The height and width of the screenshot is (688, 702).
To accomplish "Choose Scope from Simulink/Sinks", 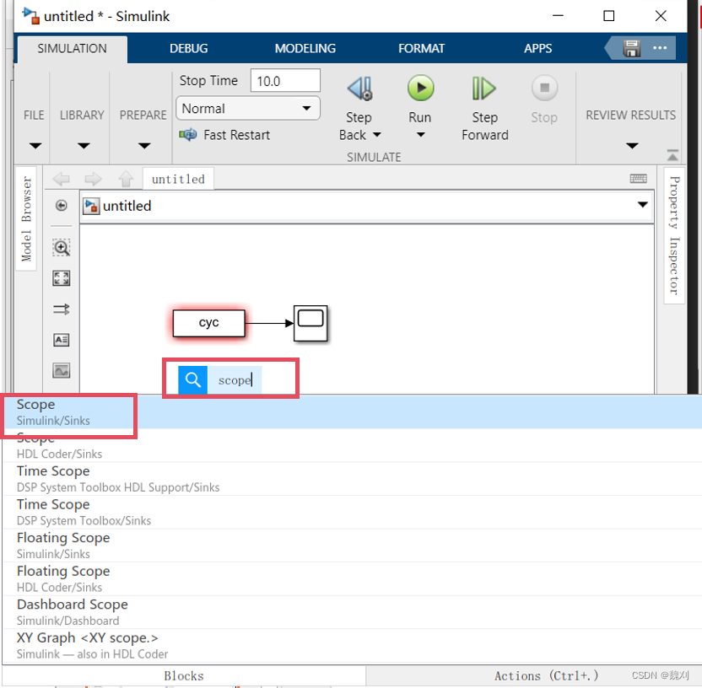I will click(x=353, y=412).
